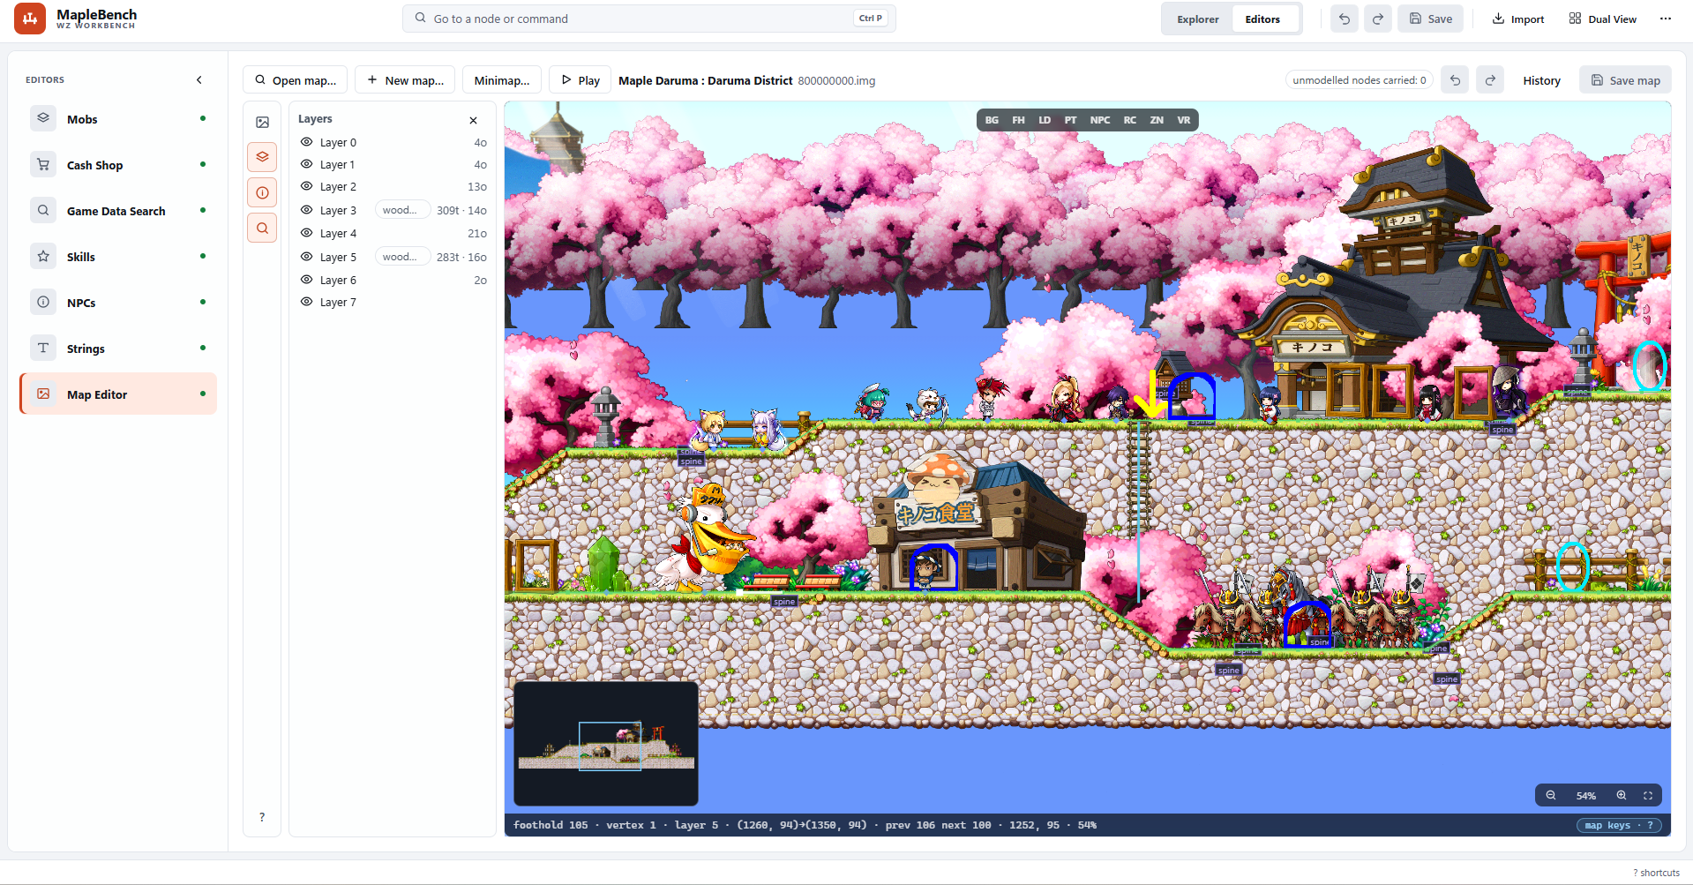Toggle visibility of Layer 4

(307, 233)
